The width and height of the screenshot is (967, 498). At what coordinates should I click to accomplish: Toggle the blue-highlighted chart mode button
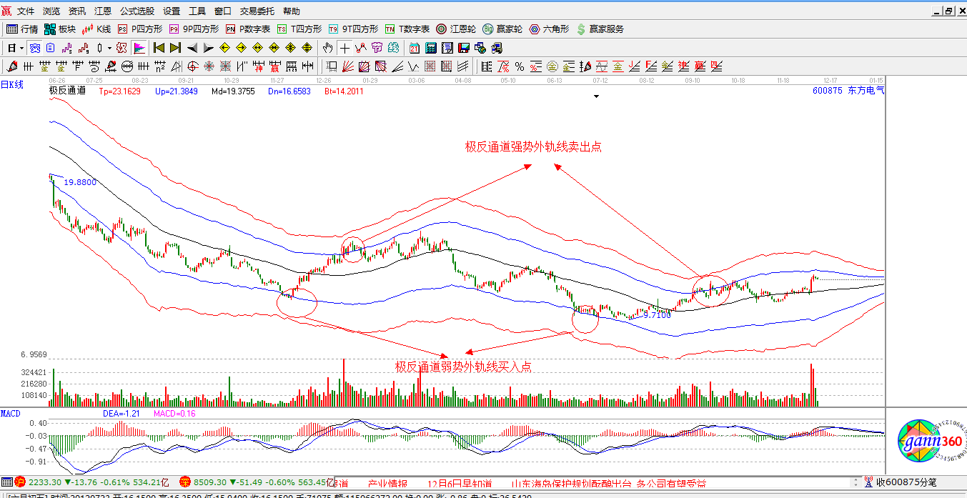34,48
